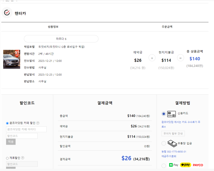Viewport: 214px width, 171px height.
Task: Click the PAYCO logo
Action: pyautogui.click(x=198, y=165)
